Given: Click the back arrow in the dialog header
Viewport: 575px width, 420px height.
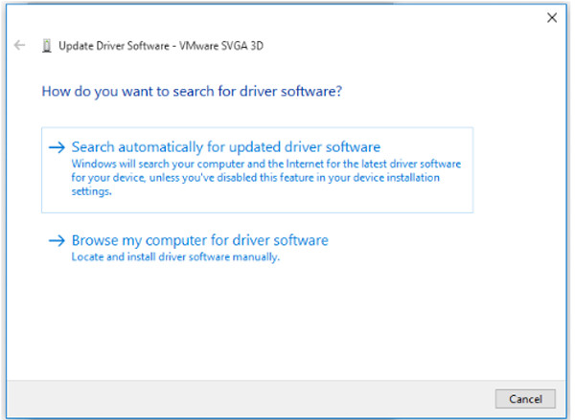Looking at the screenshot, I should [20, 45].
